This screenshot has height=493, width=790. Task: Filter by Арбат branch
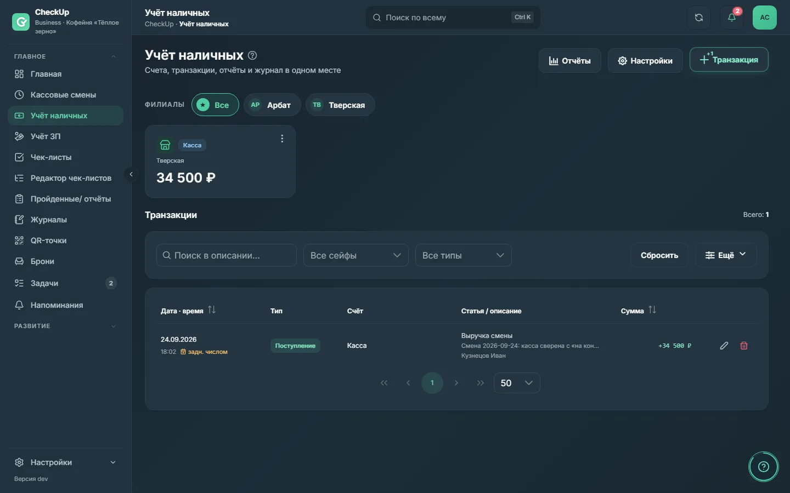(x=272, y=105)
